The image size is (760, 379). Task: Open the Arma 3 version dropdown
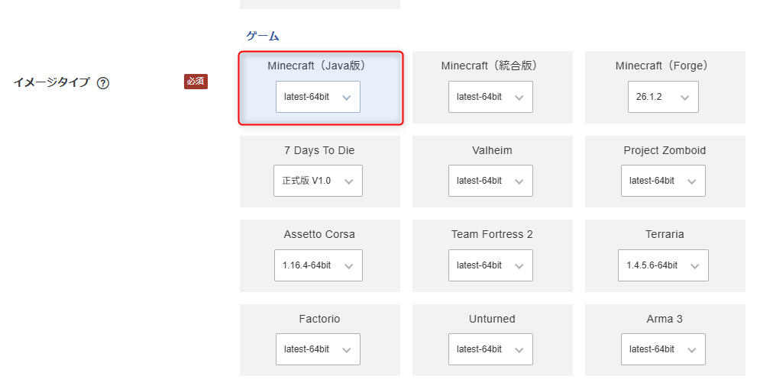[x=663, y=349]
